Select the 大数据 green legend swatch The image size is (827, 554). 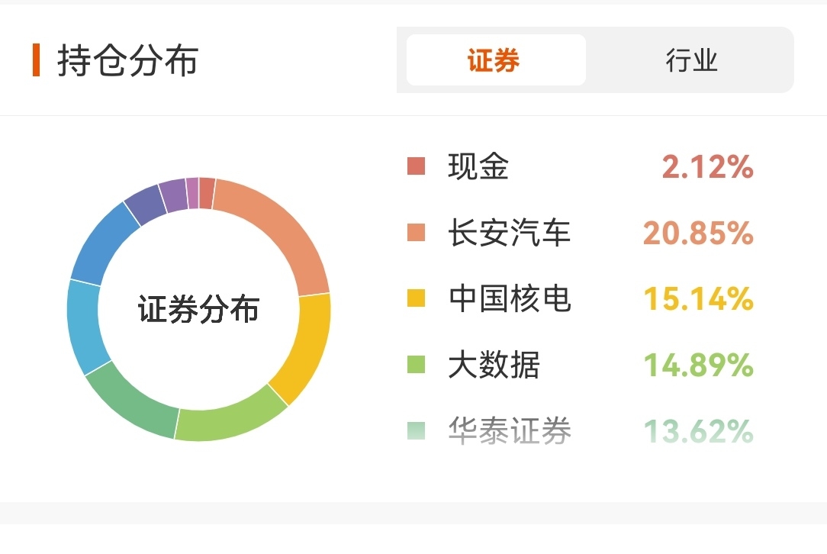[416, 365]
